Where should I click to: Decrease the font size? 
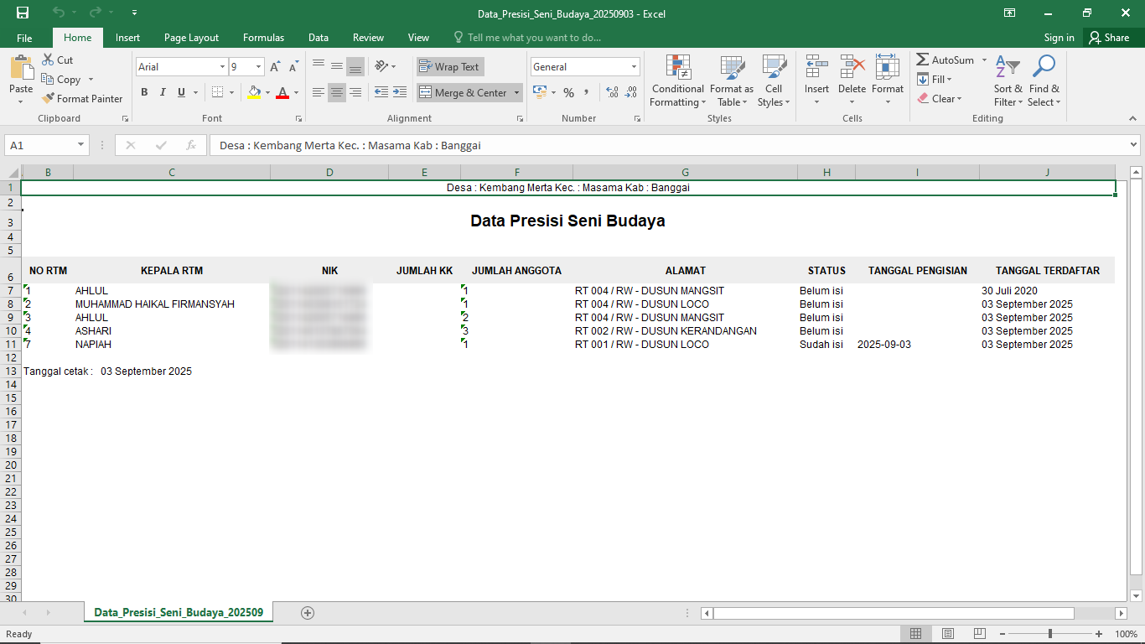[293, 67]
